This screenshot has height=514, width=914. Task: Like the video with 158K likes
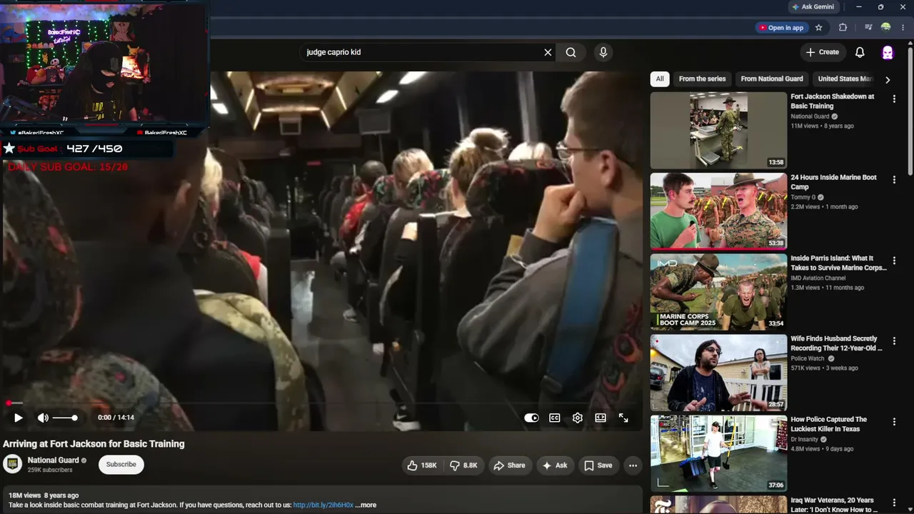tap(422, 465)
